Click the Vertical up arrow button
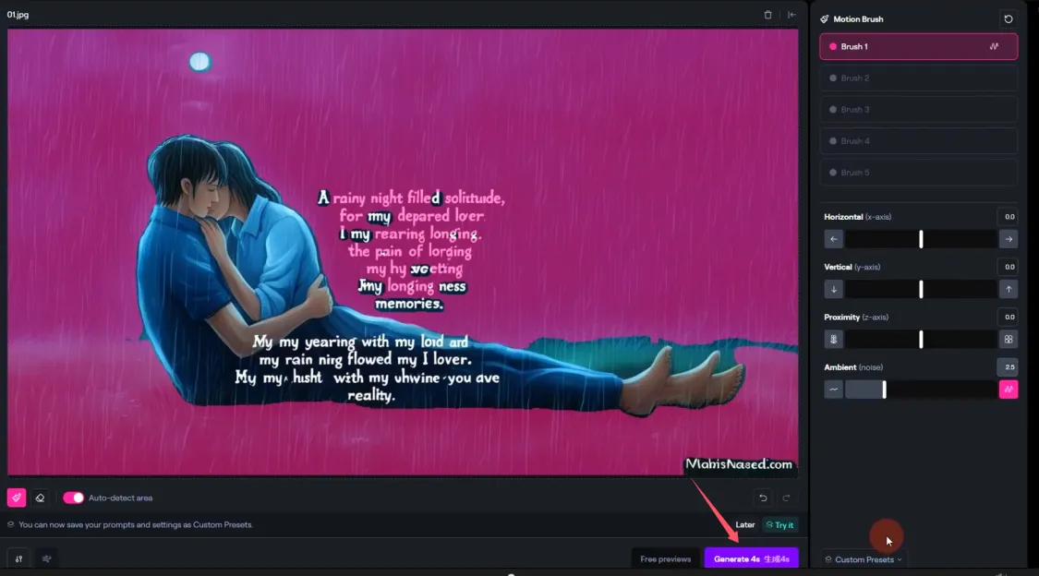 [1008, 289]
